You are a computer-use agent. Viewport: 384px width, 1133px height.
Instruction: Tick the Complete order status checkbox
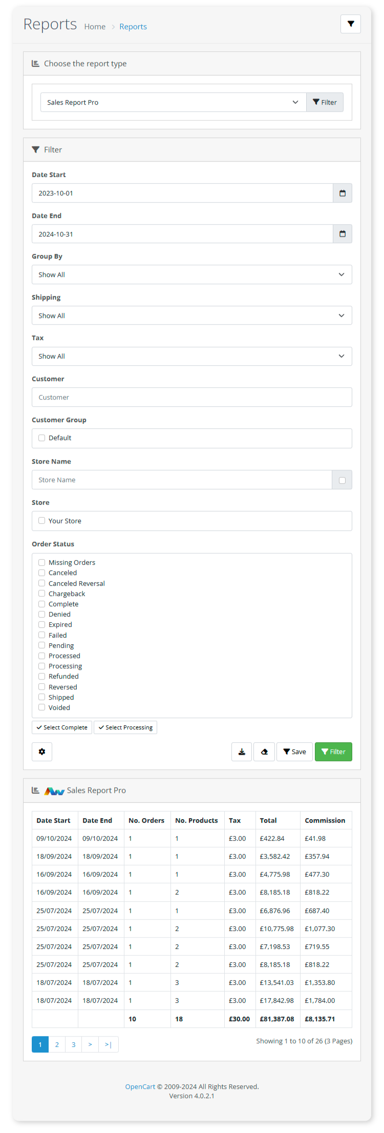point(42,604)
